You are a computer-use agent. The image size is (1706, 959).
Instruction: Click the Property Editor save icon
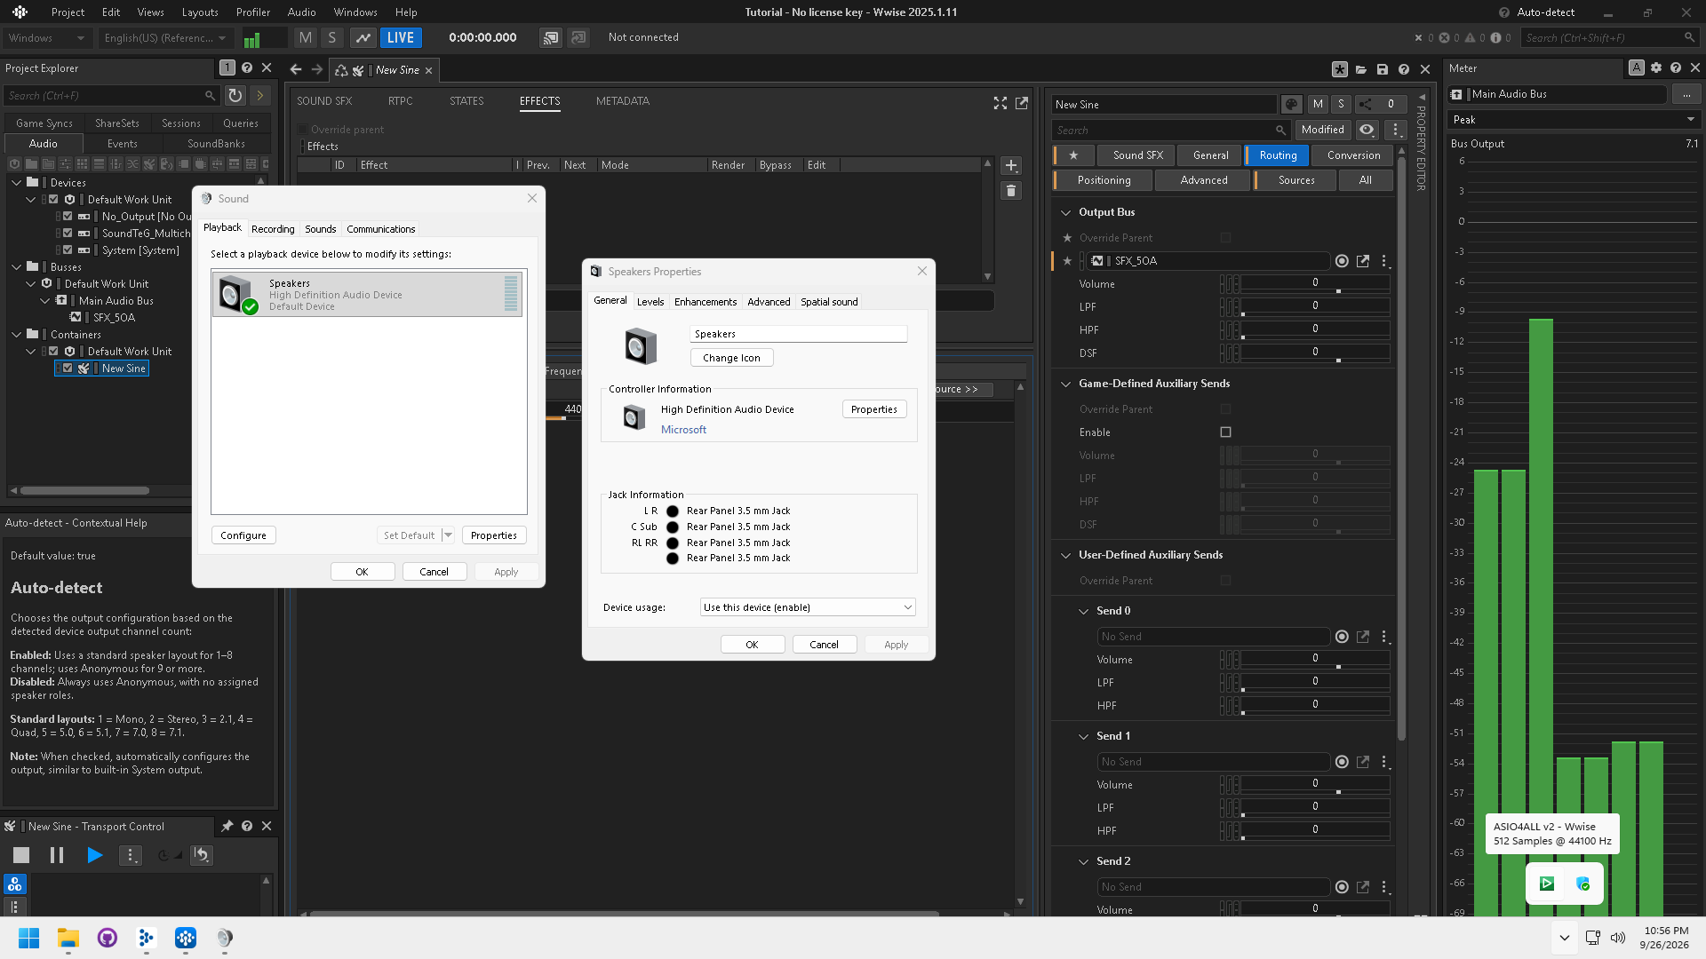pos(1383,69)
